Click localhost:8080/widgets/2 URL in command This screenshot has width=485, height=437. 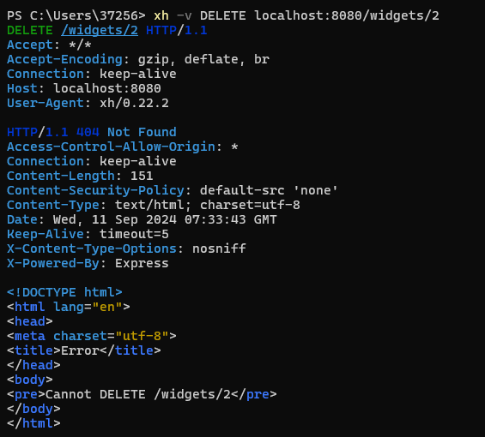[347, 15]
